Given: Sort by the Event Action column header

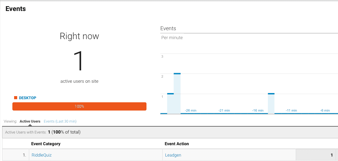Looking at the screenshot, I should click(x=177, y=144).
